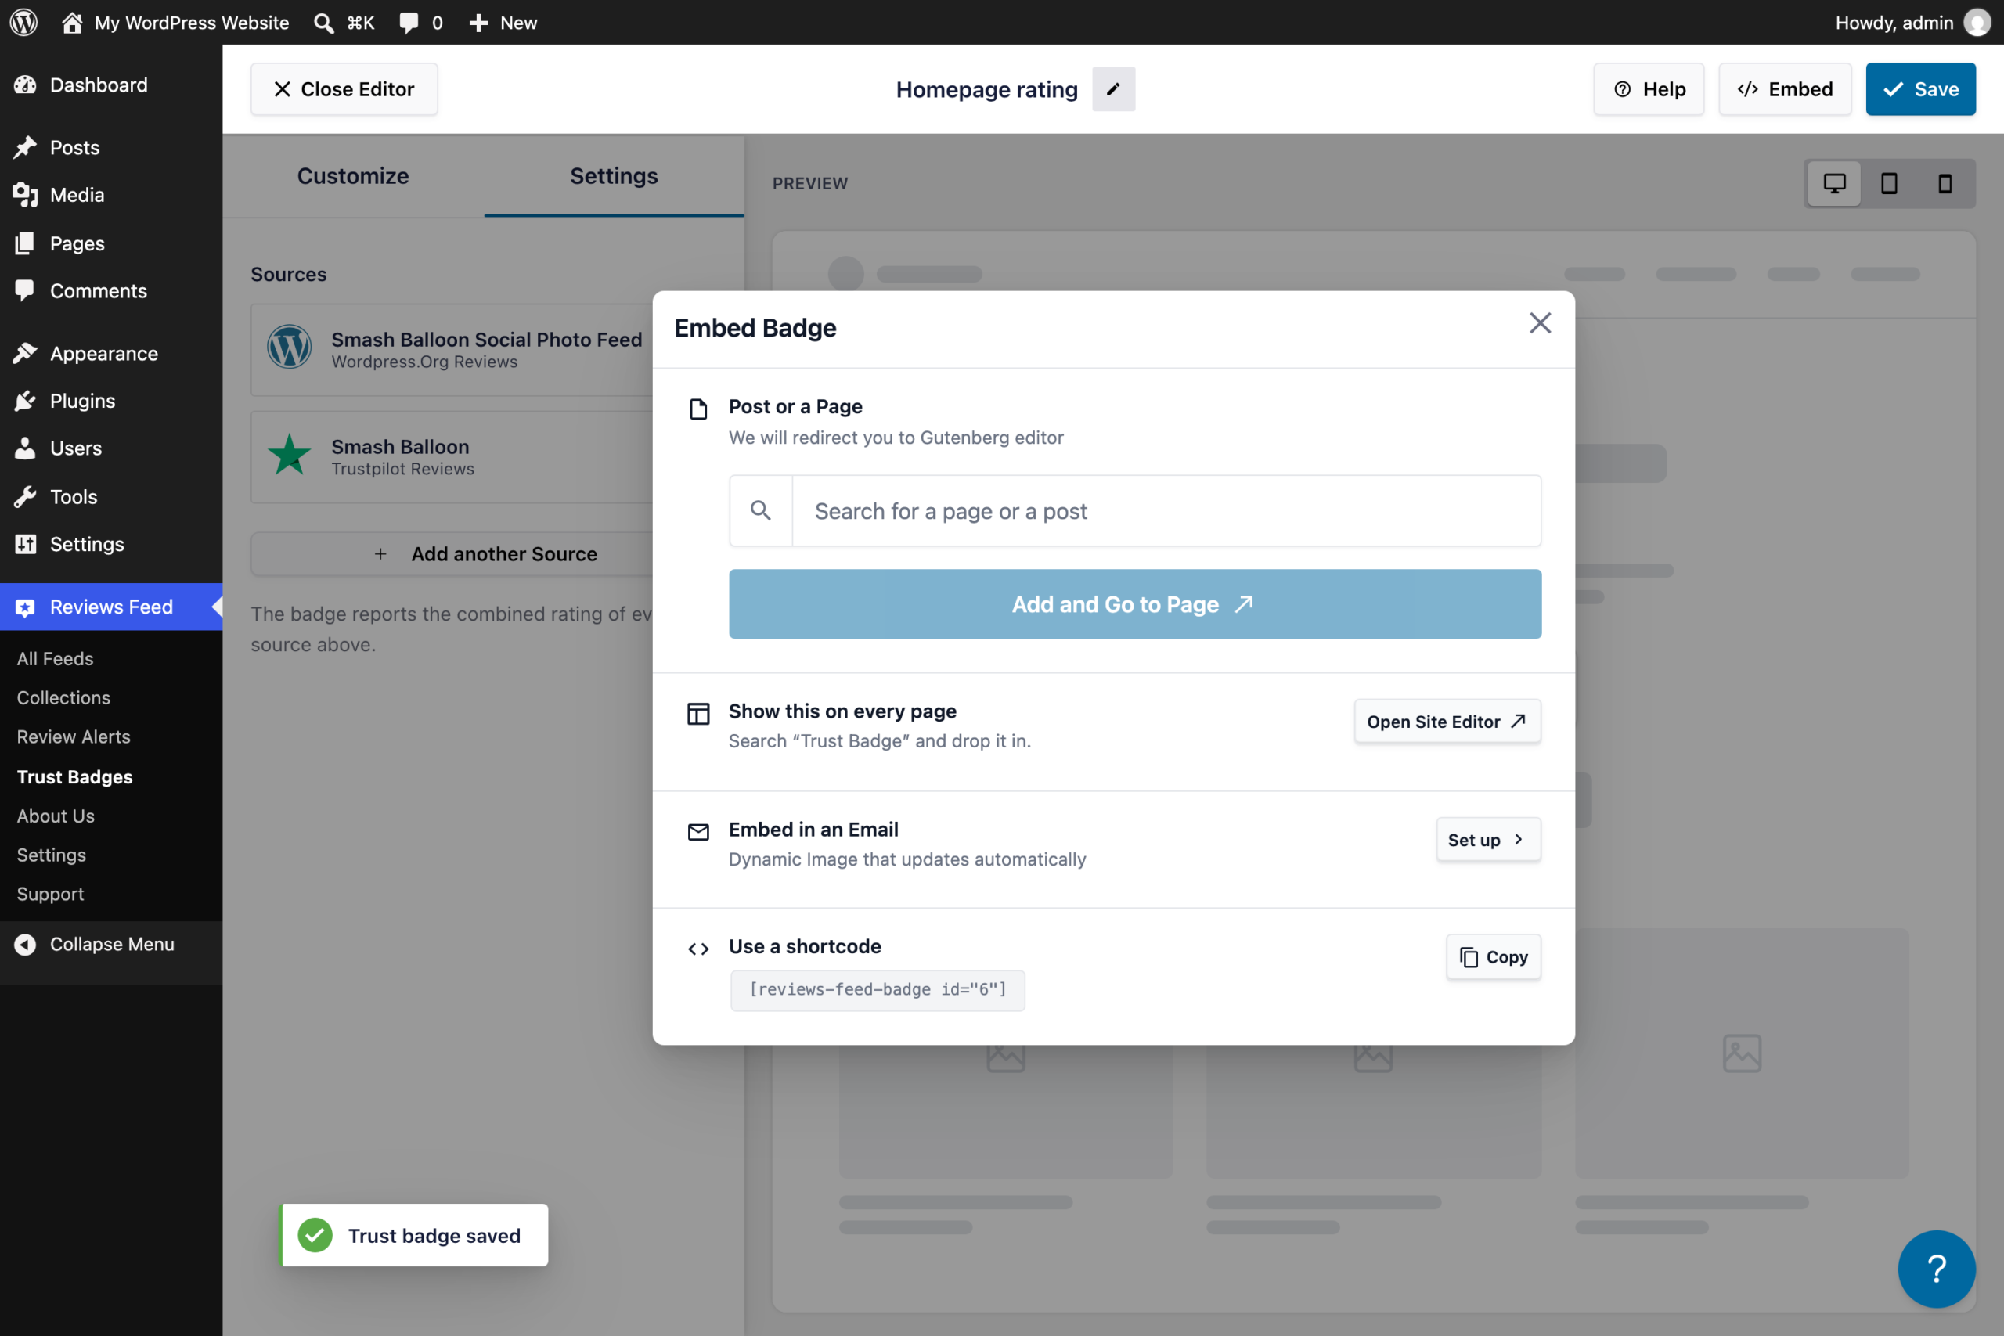
Task: Click the blue help question mark bubble
Action: 1936,1269
